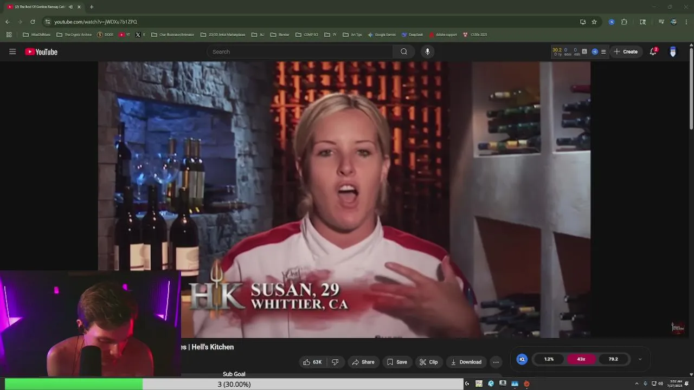Click the 43x red pill

(x=581, y=359)
